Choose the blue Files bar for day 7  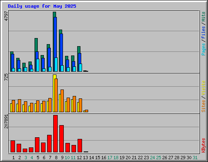pyautogui.click(x=49, y=58)
